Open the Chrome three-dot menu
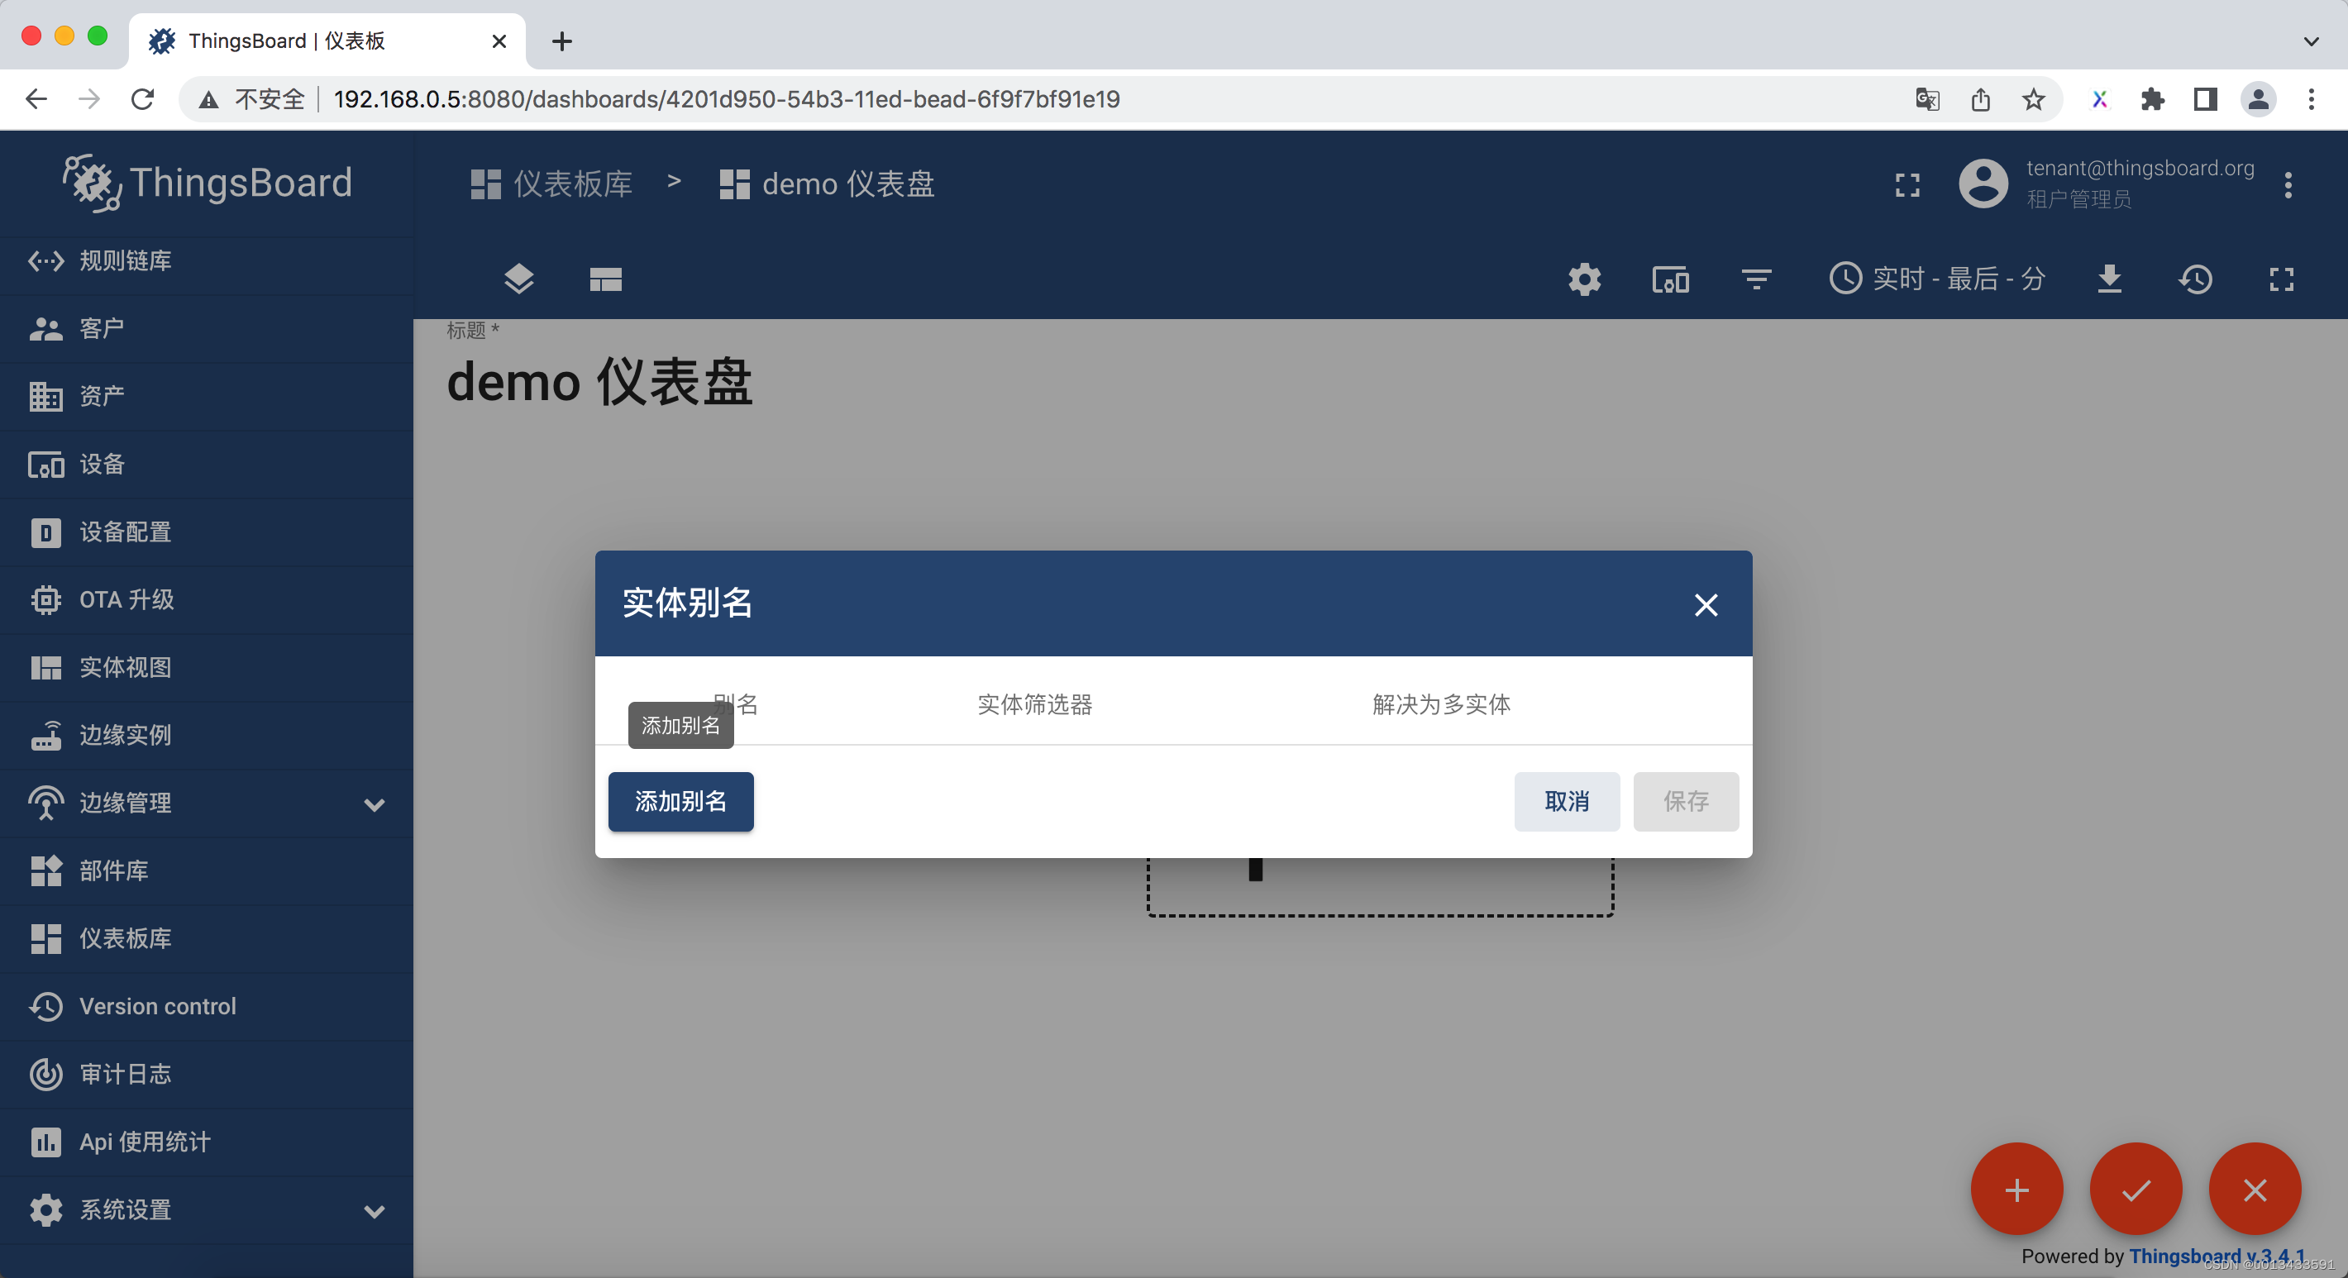 pos(2311,98)
